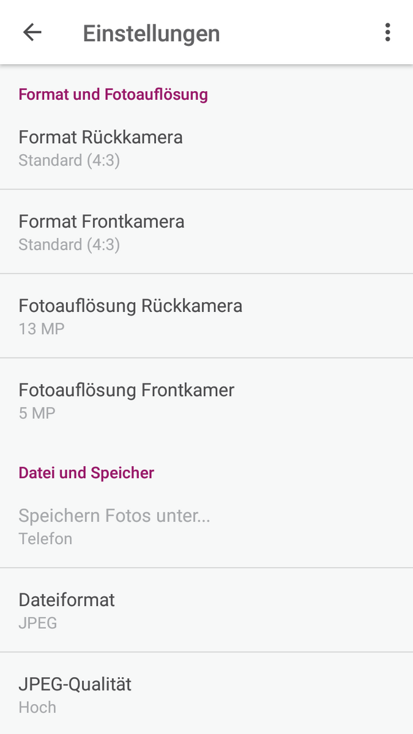The height and width of the screenshot is (734, 413).
Task: Open the Dateiformat setting
Action: [x=206, y=610]
